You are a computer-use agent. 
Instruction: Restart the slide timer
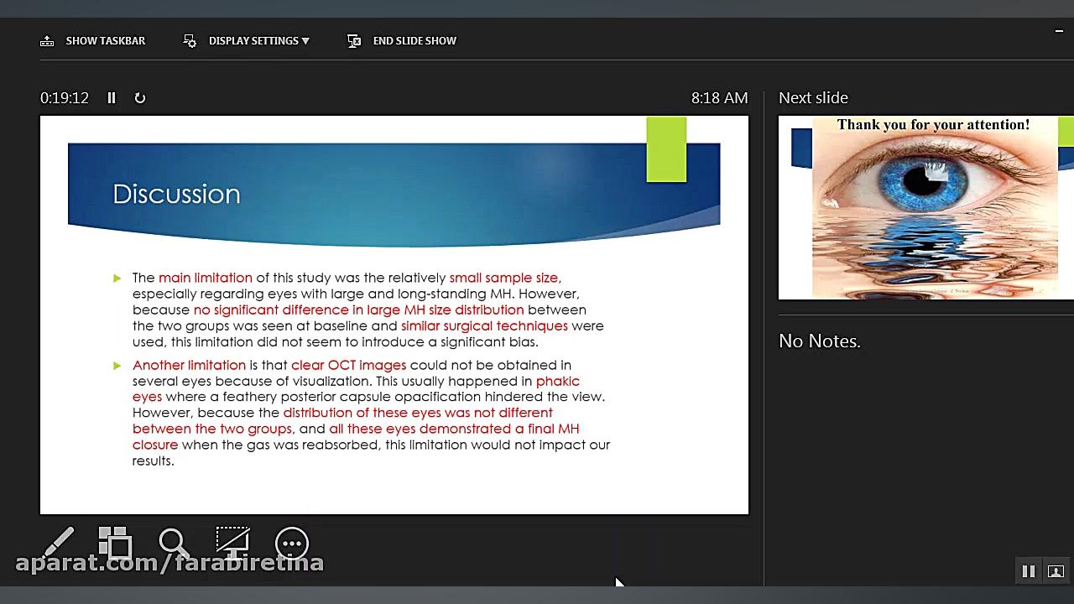tap(140, 98)
